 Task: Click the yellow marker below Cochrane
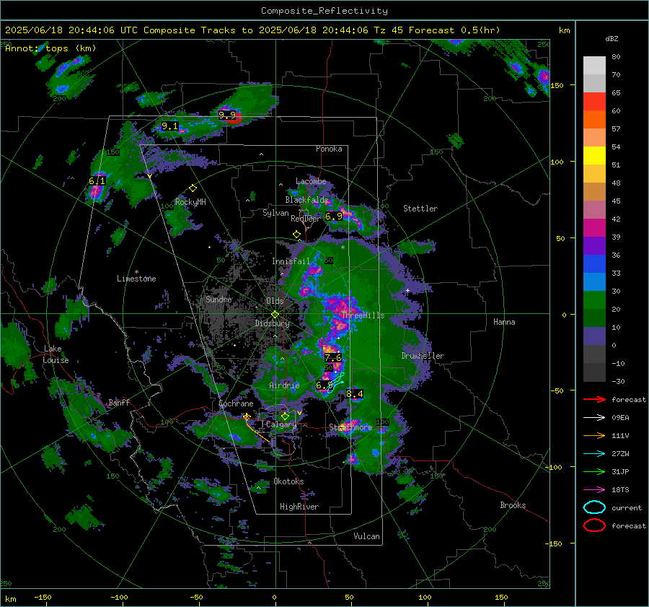pyautogui.click(x=247, y=416)
